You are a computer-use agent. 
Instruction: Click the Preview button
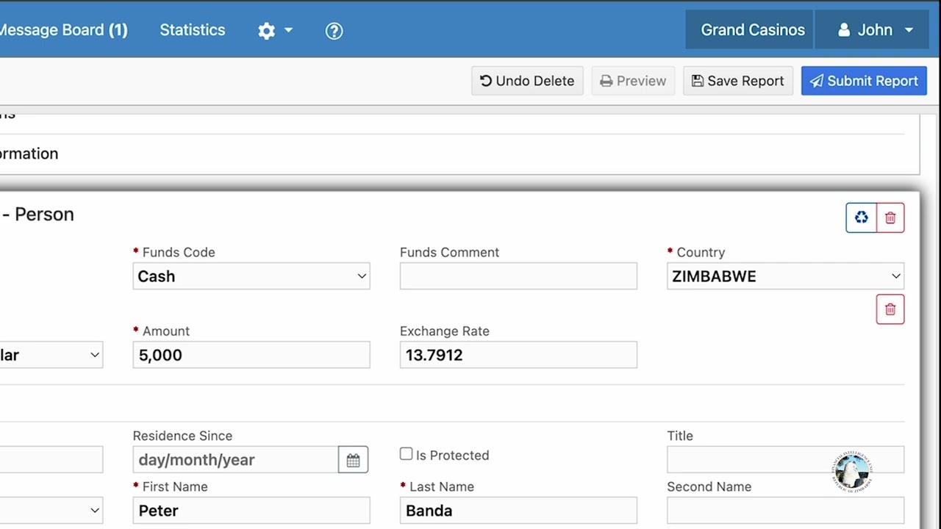633,81
